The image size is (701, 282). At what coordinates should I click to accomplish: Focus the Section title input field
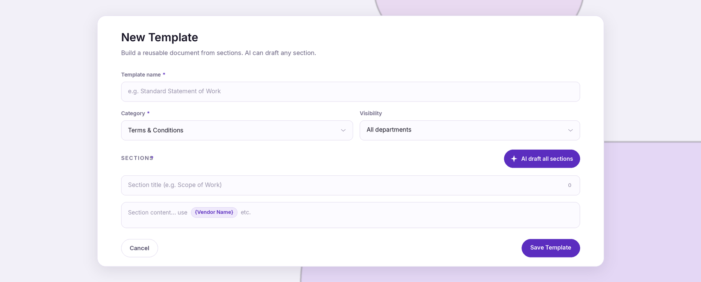(x=350, y=185)
